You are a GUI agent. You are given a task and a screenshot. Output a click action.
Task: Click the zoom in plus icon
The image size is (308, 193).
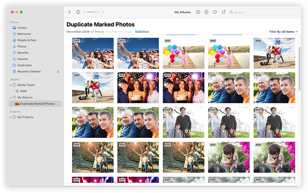click(103, 12)
